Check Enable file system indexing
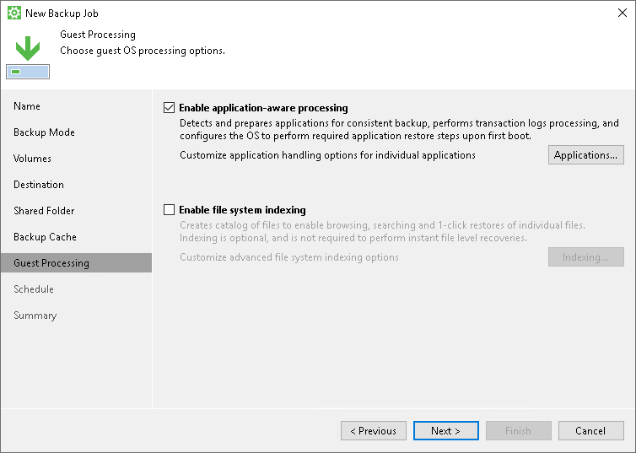This screenshot has width=636, height=453. pos(170,210)
